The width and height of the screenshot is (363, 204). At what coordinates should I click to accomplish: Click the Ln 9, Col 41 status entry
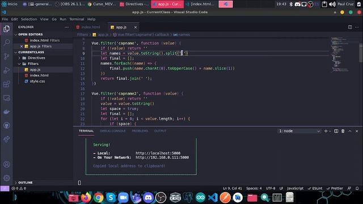[x=233, y=189]
